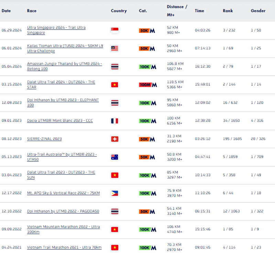Open Doi Inthanon 2022 PAGODA50 race

tap(63, 211)
